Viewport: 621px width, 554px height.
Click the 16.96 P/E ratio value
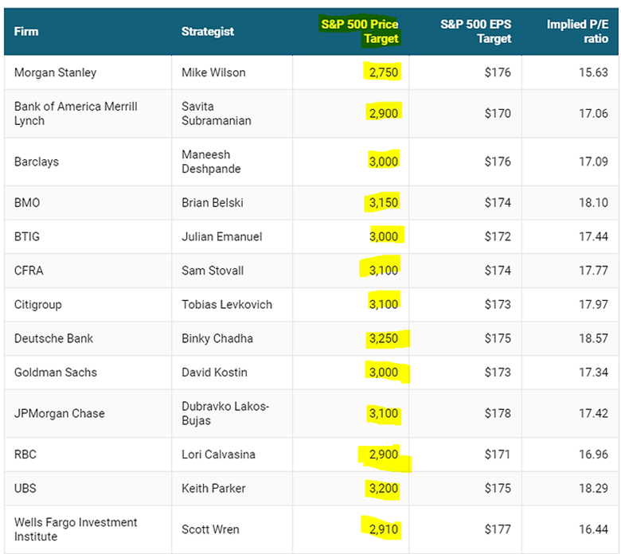point(593,455)
